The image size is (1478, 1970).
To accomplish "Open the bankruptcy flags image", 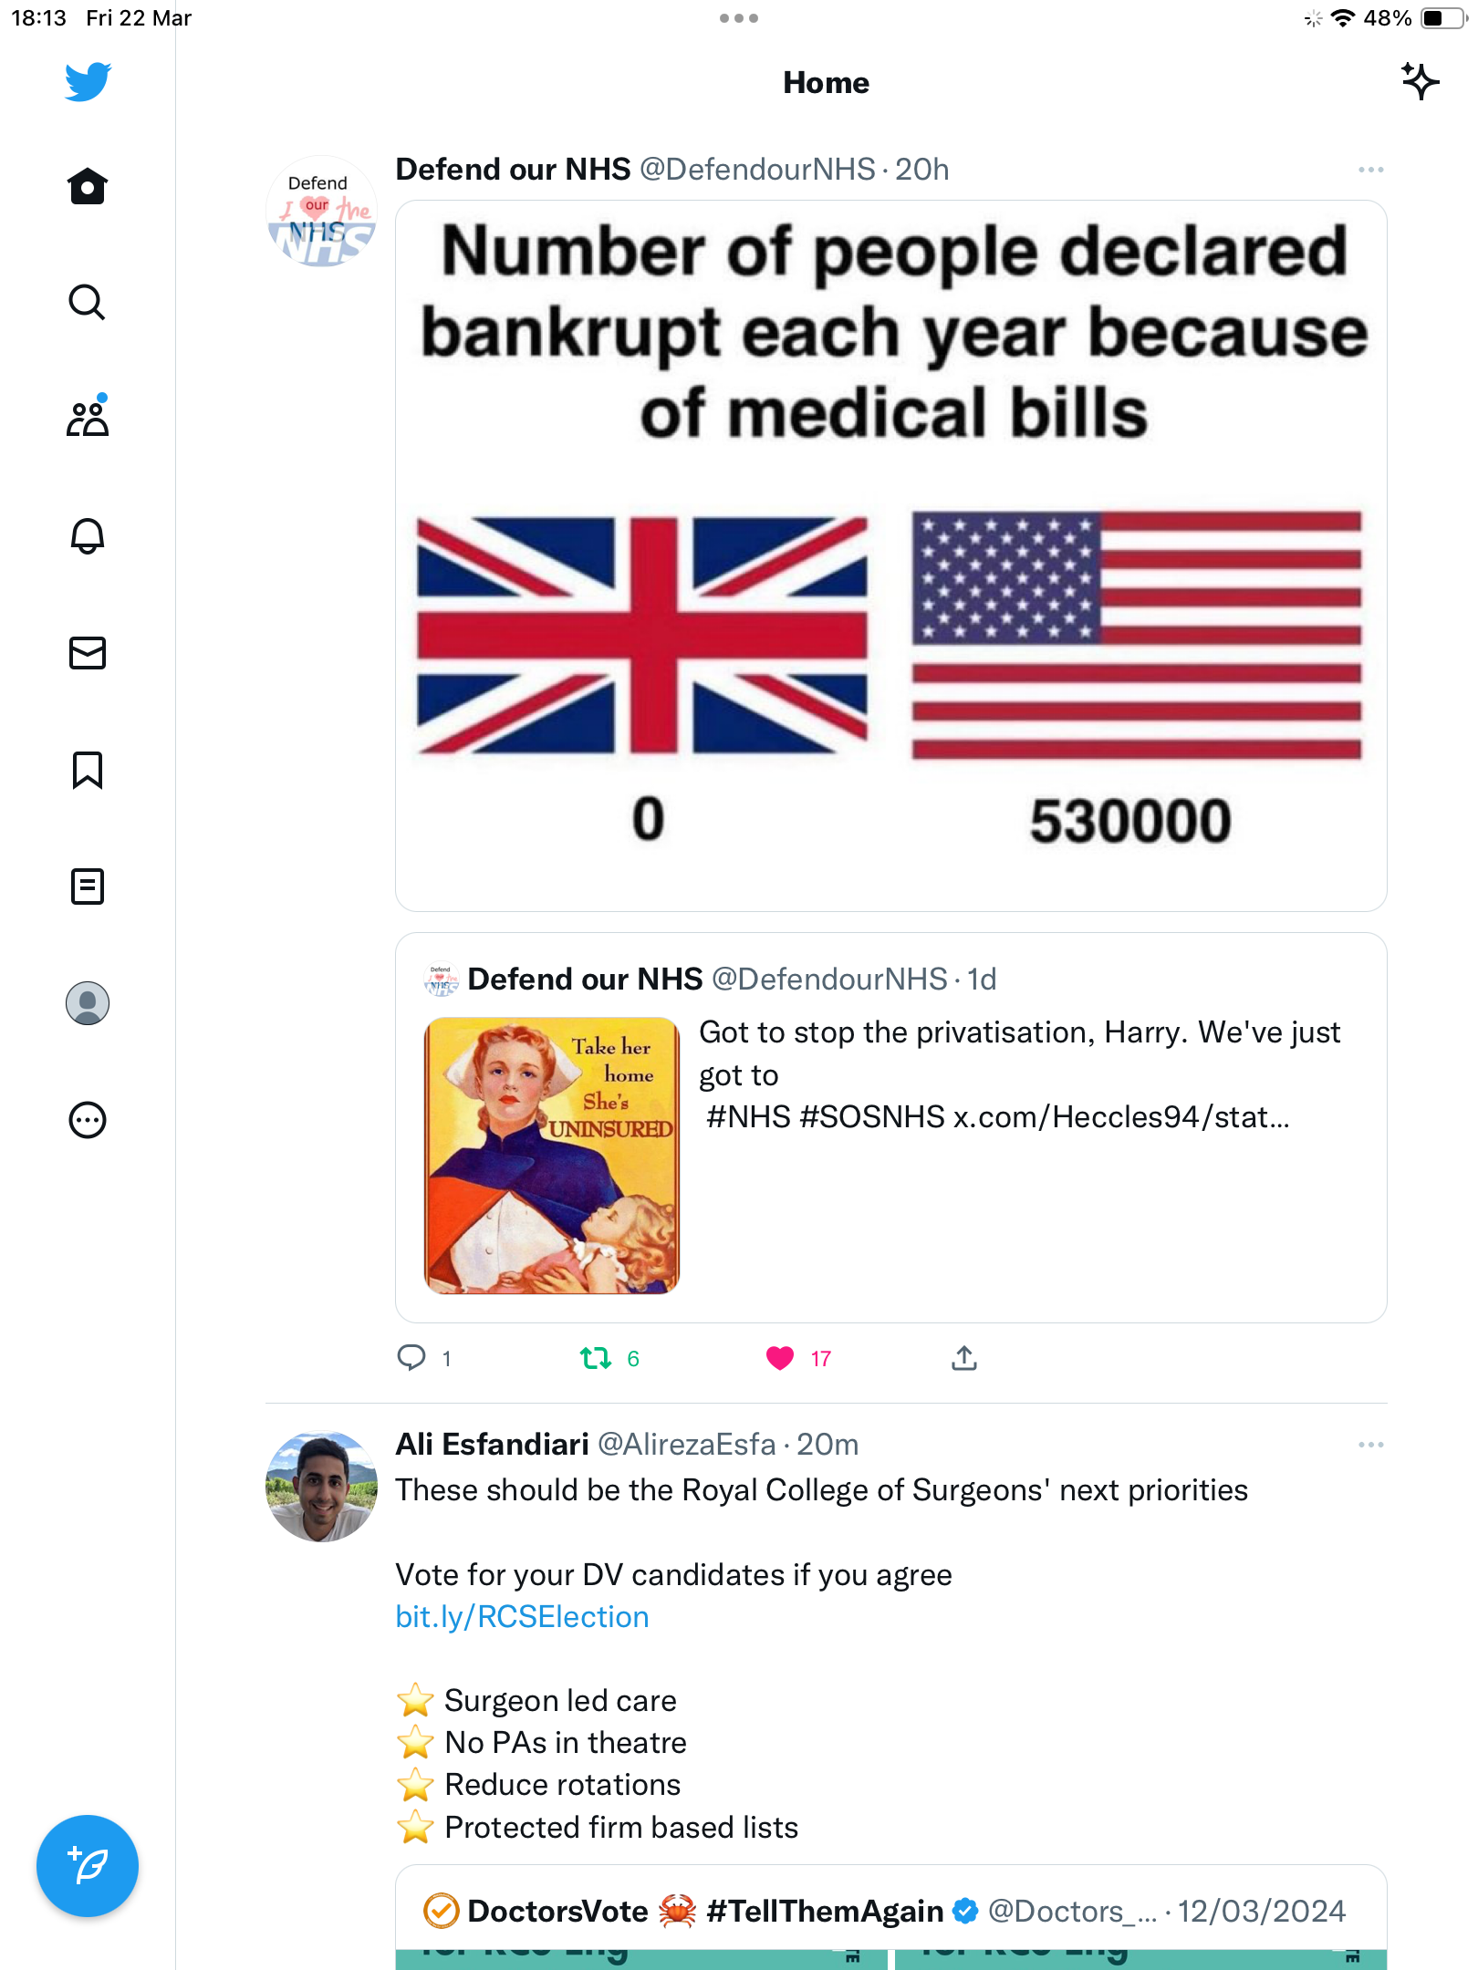I will (891, 555).
